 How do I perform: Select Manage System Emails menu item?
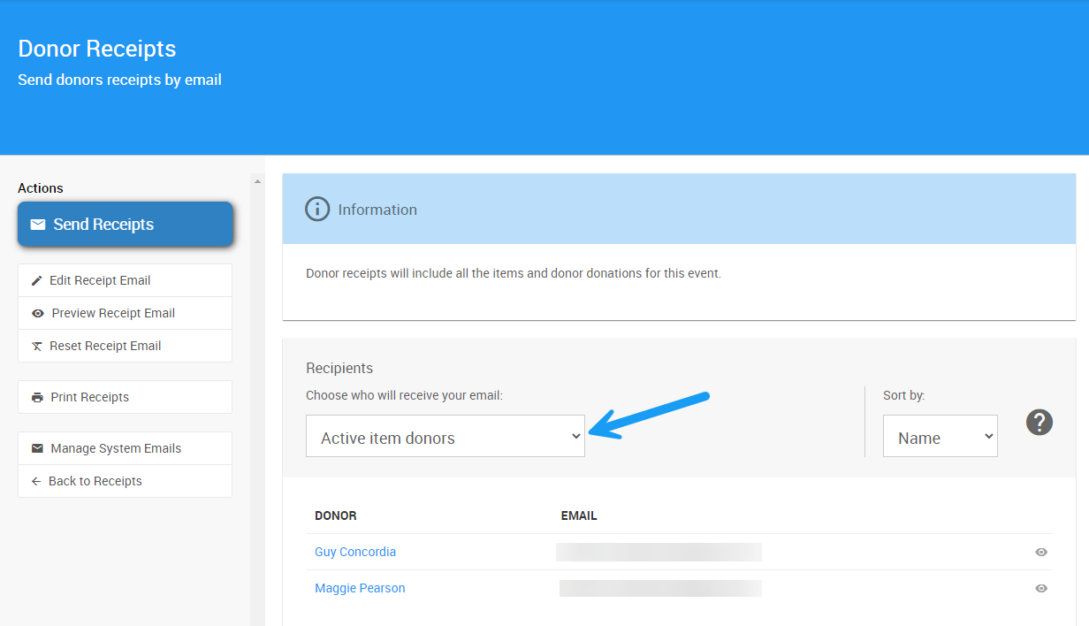(x=116, y=448)
